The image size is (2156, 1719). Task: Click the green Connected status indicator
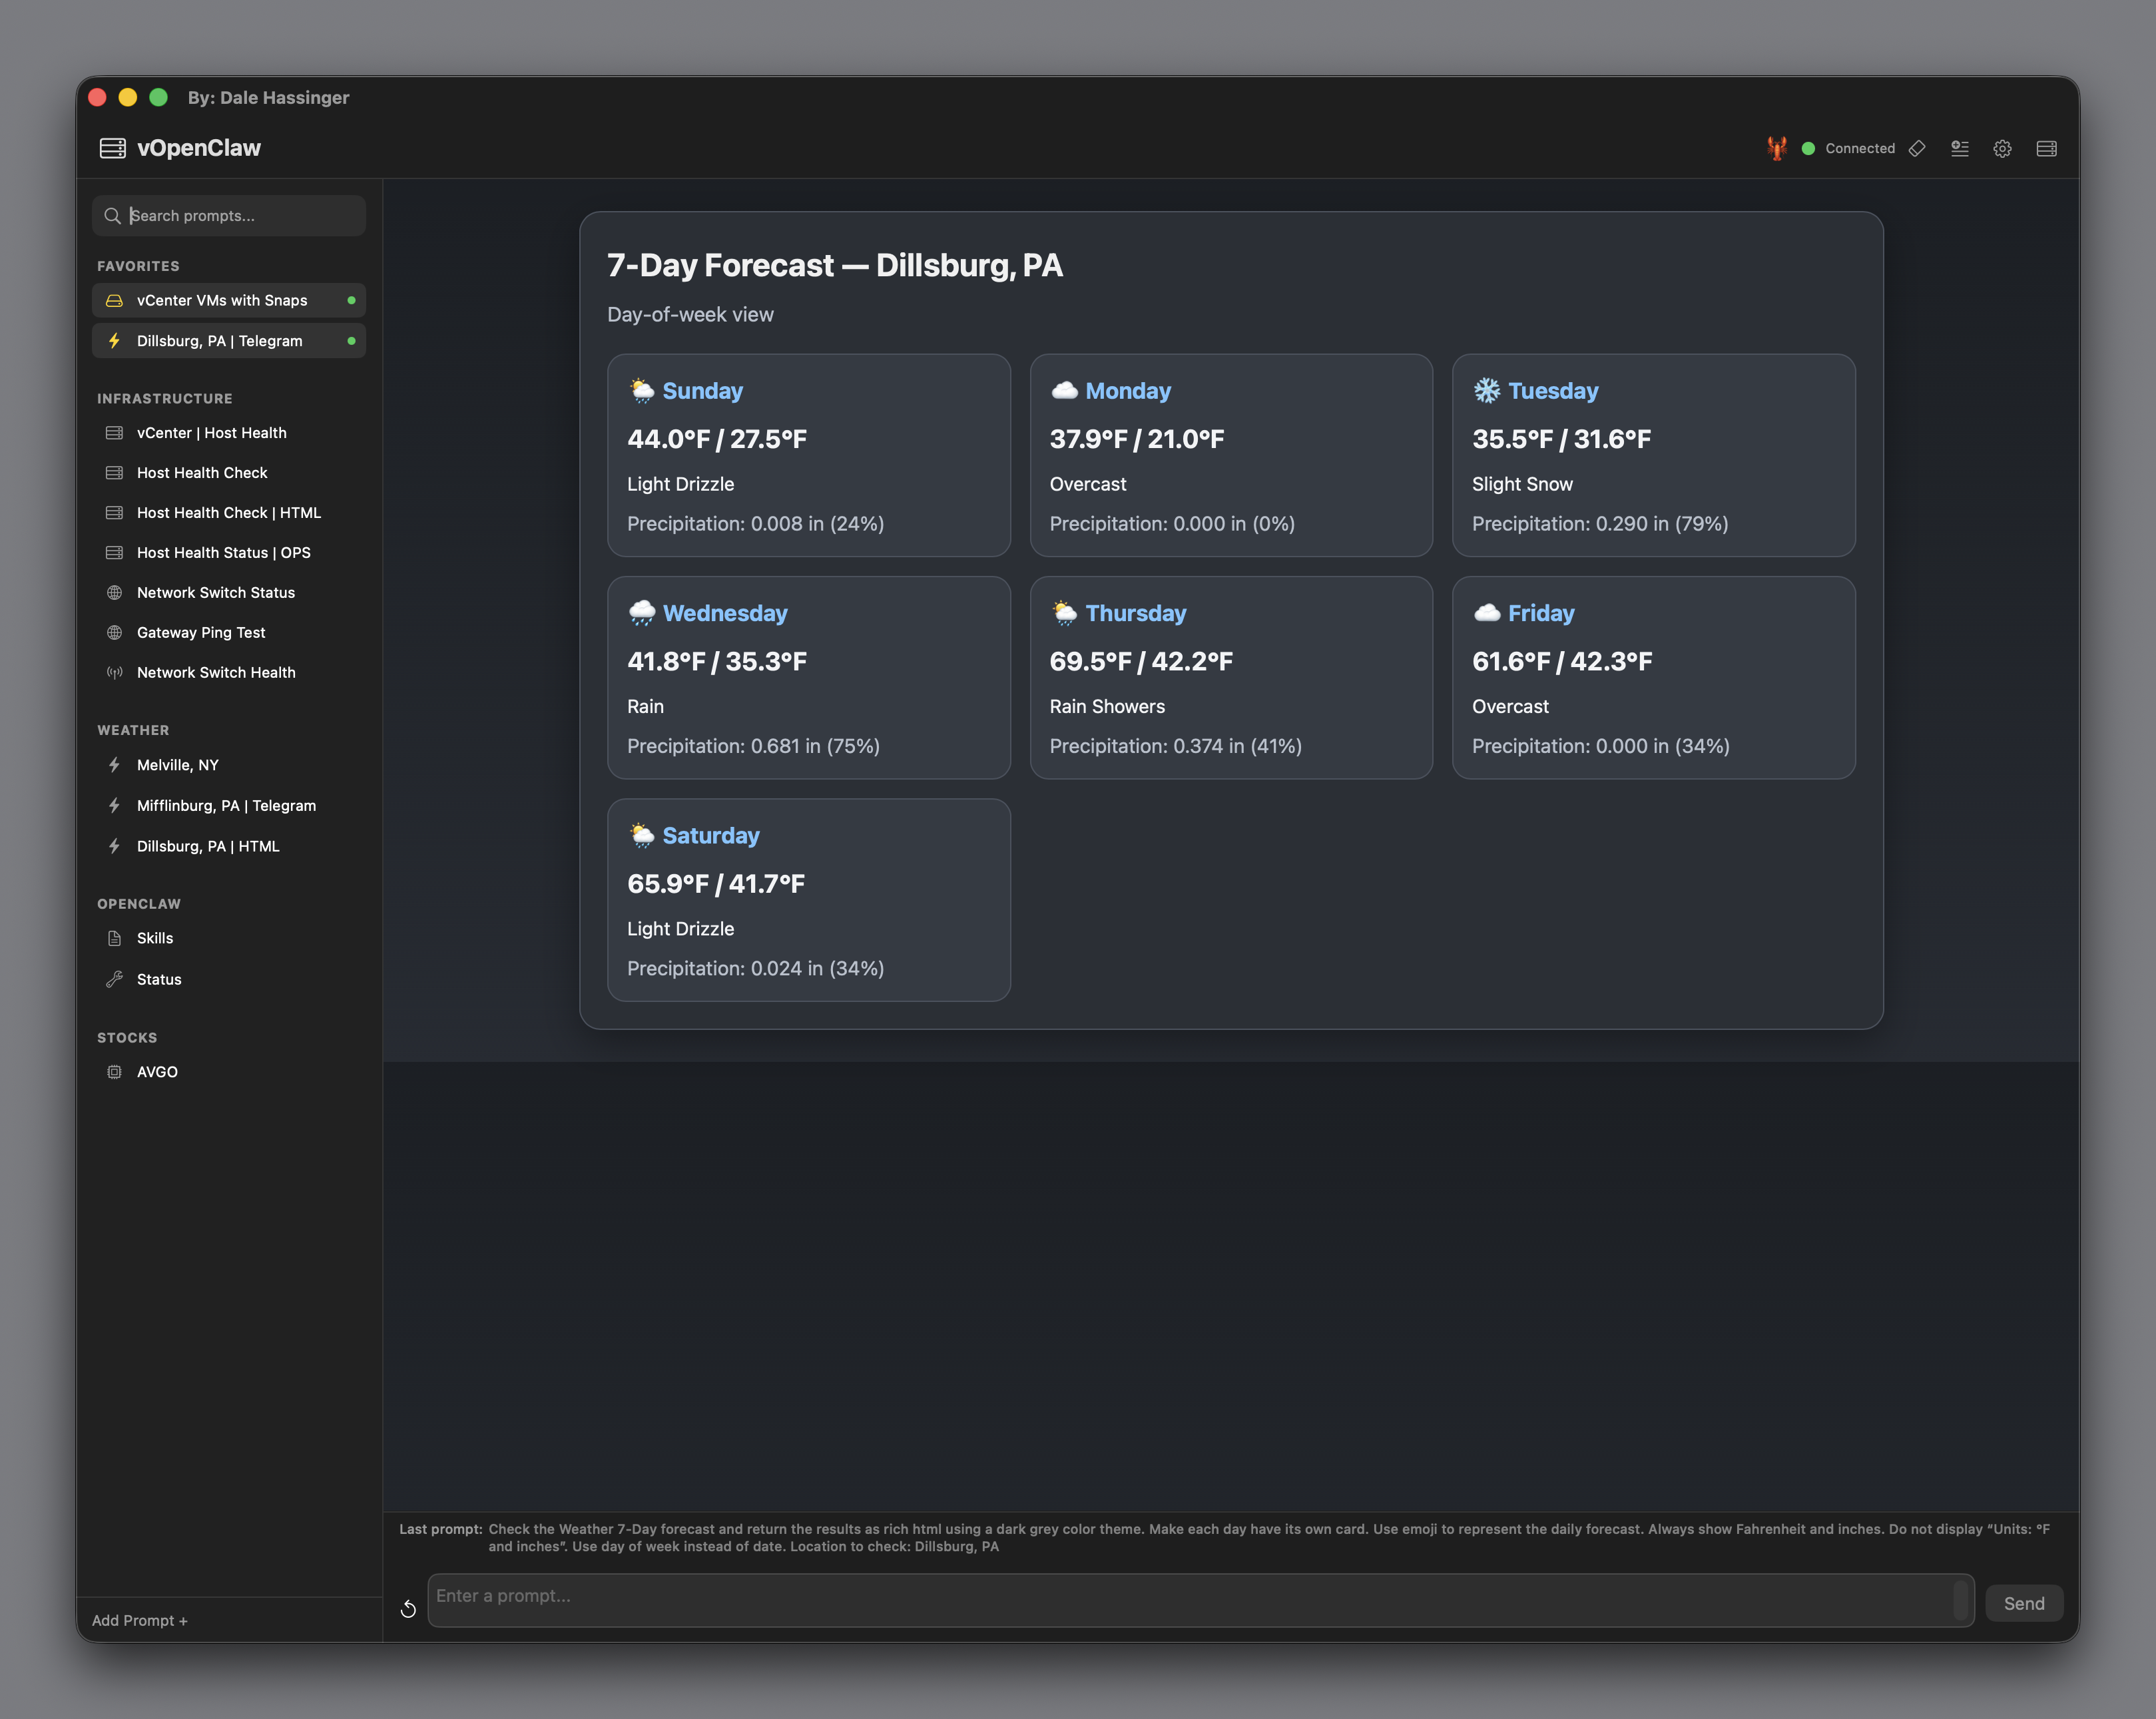click(1808, 148)
